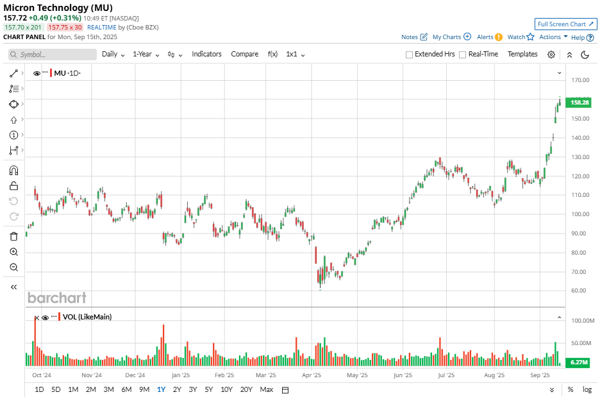Image resolution: width=600 pixels, height=399 pixels.
Task: Click the collapse toolbar double-chevron icon
Action: (569, 55)
